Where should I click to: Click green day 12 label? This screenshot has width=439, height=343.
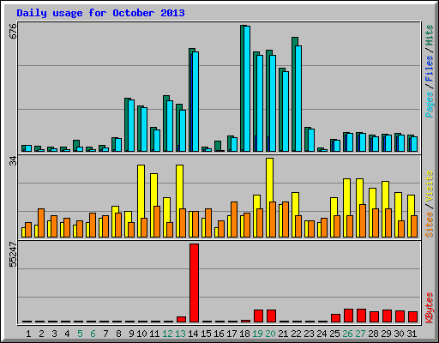167,334
